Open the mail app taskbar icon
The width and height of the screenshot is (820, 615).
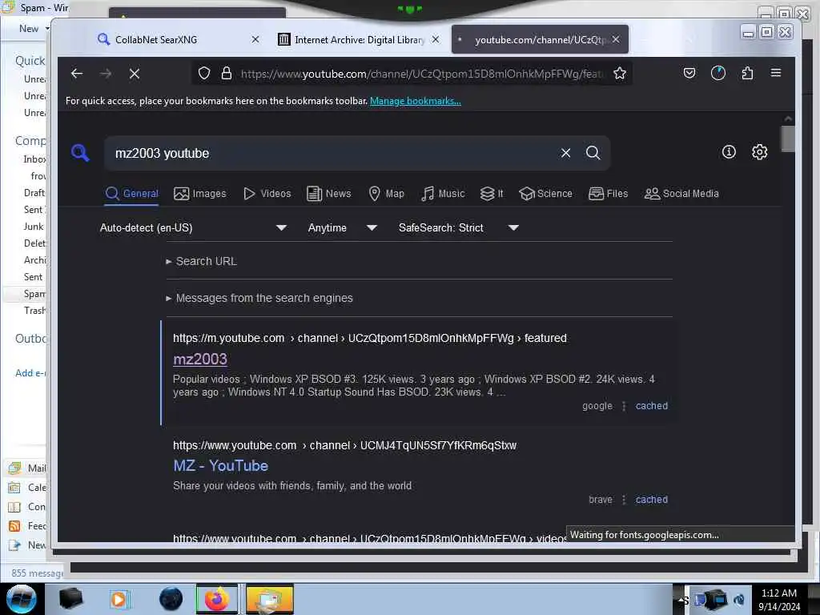pos(269,599)
